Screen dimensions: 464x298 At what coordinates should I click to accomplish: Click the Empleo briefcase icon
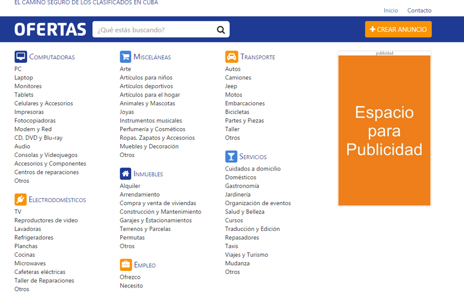125,264
